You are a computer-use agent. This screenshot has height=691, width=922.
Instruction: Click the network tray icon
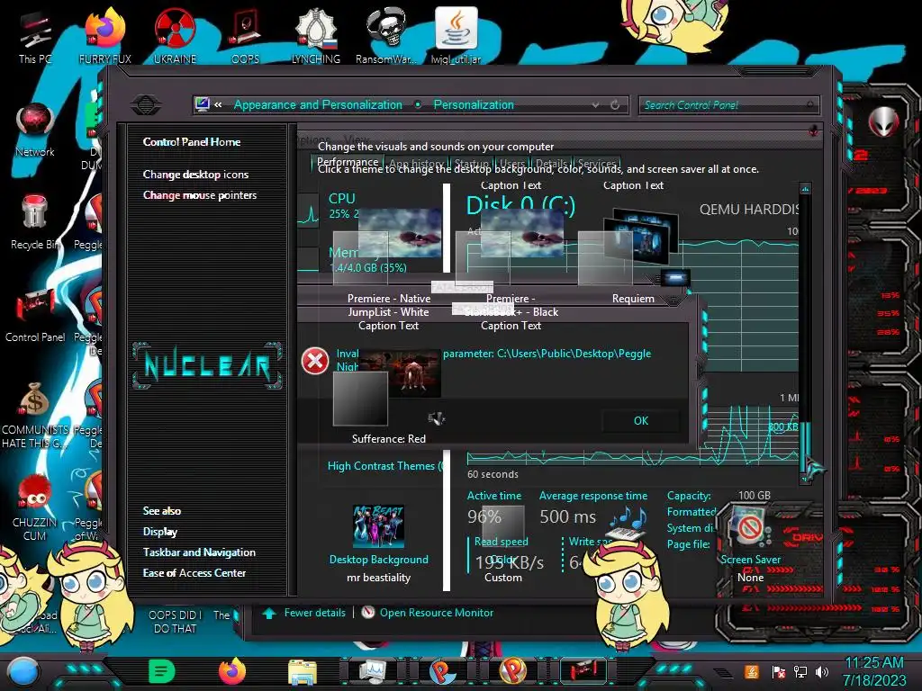pyautogui.click(x=800, y=672)
